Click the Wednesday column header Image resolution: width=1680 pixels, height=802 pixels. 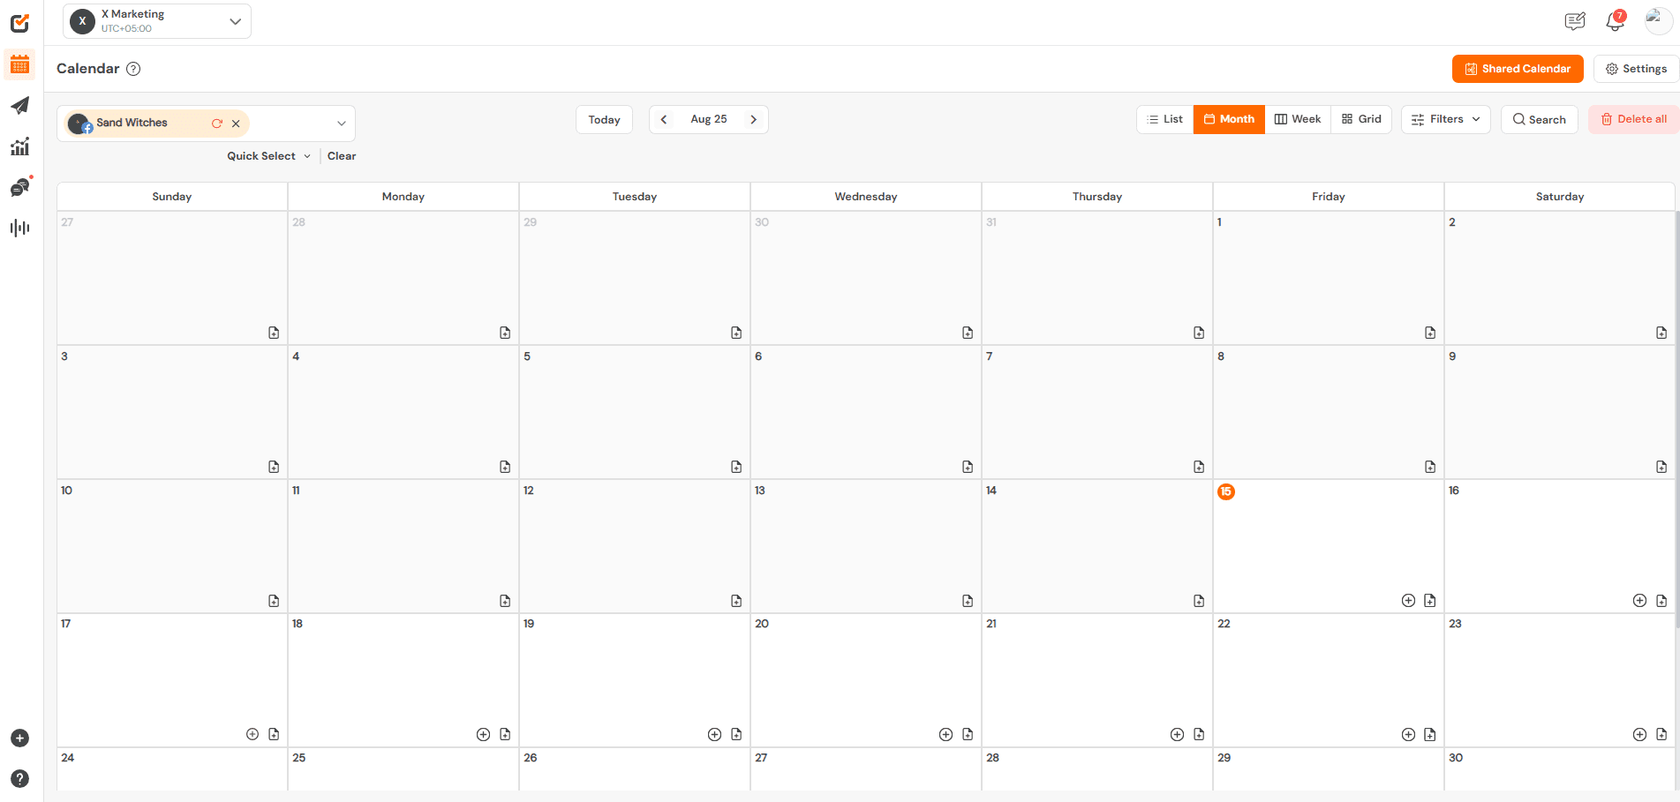pos(866,197)
